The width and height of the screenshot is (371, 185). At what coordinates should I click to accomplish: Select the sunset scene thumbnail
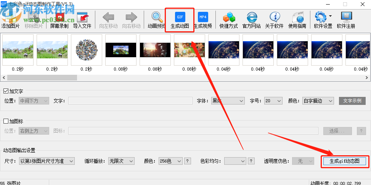tap(155, 50)
